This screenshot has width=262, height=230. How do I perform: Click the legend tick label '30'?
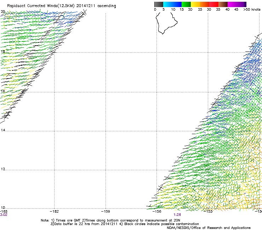209,10
